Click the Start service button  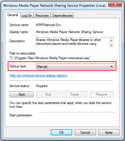tap(22, 94)
